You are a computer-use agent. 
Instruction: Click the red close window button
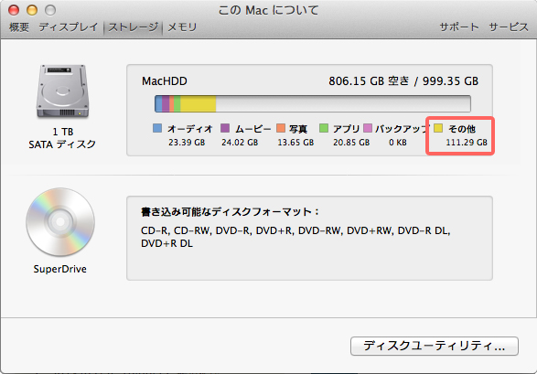[x=14, y=10]
